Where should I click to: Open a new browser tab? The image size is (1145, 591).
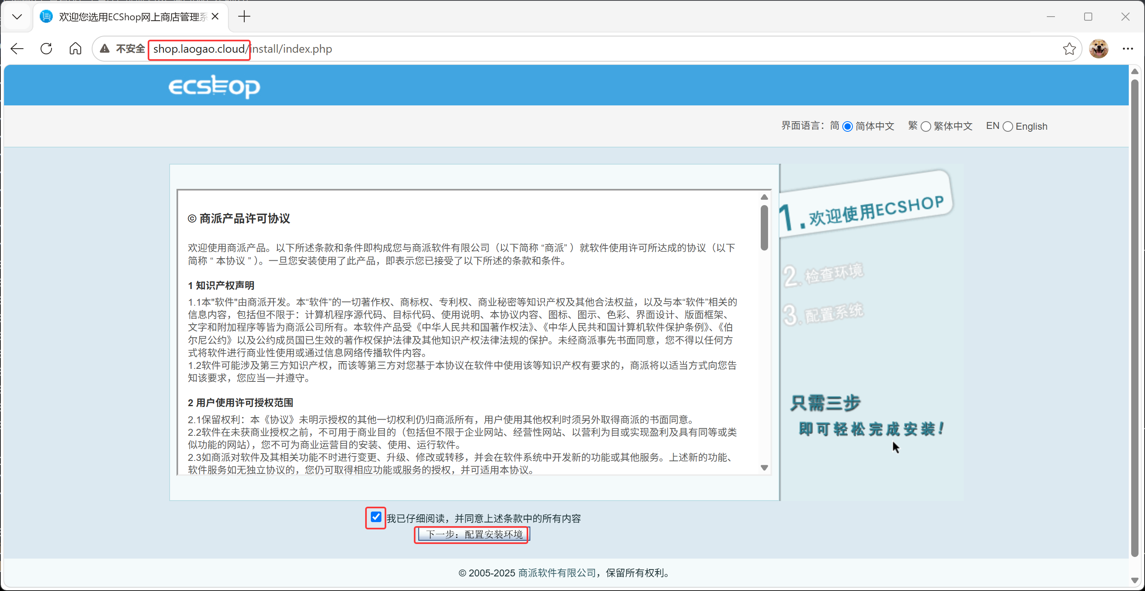pyautogui.click(x=244, y=17)
